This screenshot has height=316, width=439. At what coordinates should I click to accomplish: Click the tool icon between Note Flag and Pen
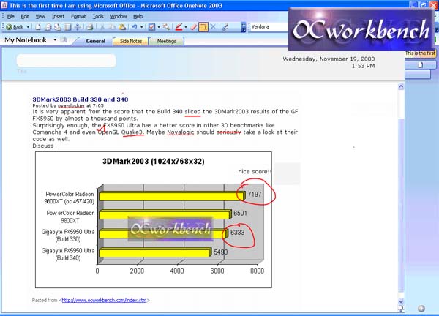click(x=166, y=27)
